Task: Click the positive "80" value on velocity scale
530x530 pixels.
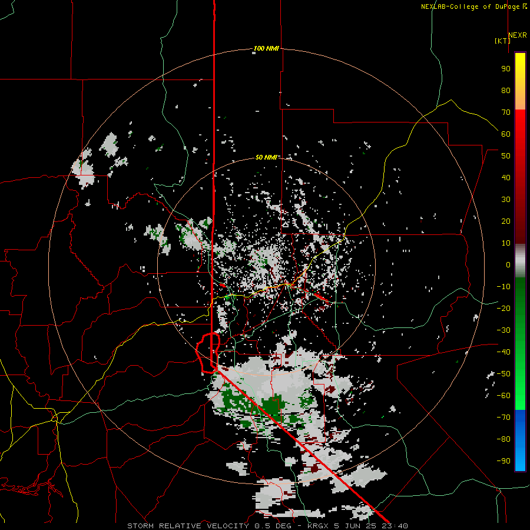Action: 506,91
